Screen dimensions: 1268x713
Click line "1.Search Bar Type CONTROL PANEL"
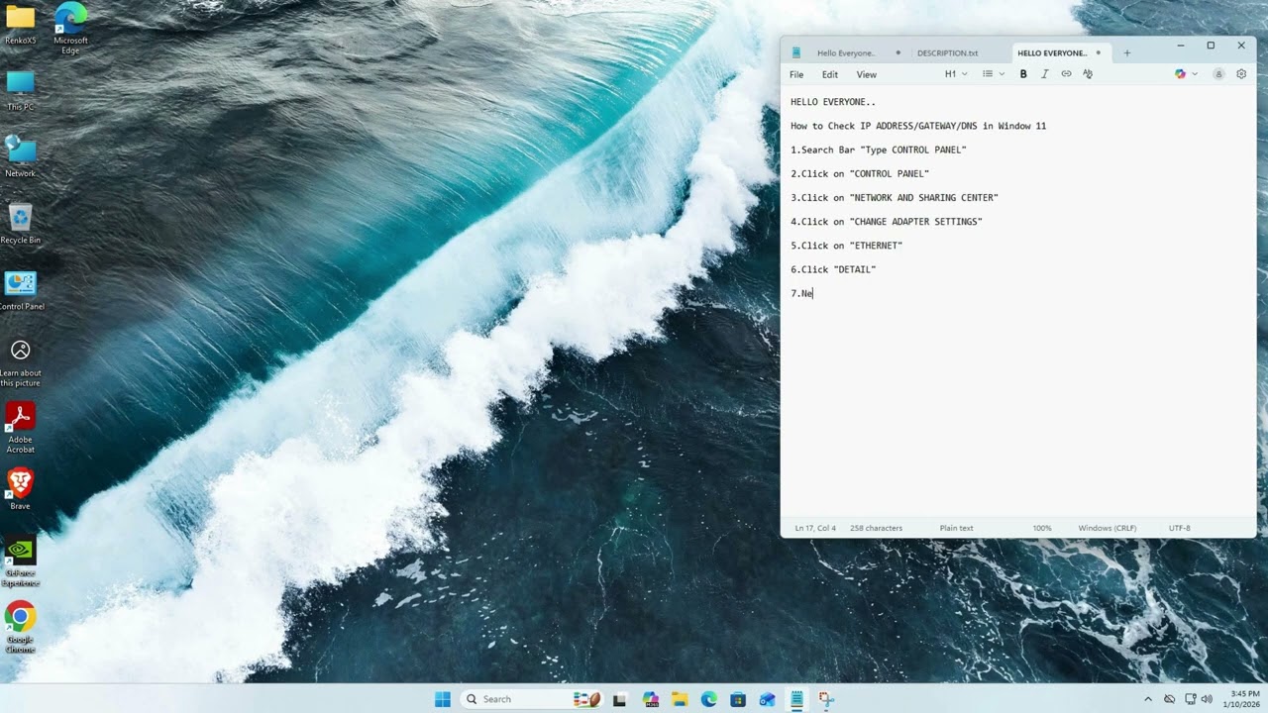(879, 150)
